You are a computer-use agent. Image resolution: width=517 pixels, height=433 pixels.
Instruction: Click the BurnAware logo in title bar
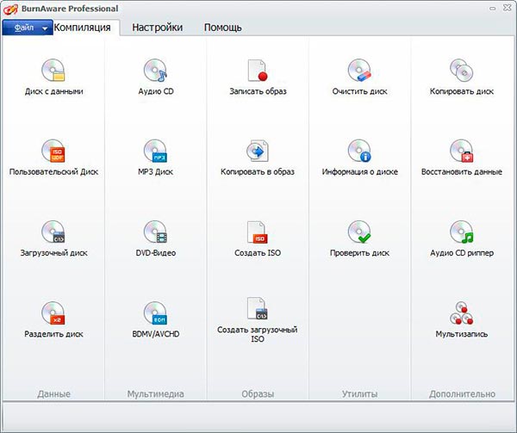10,9
